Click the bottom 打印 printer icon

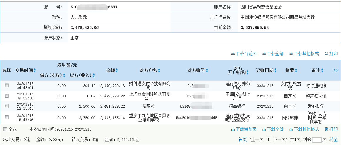(x=326, y=129)
